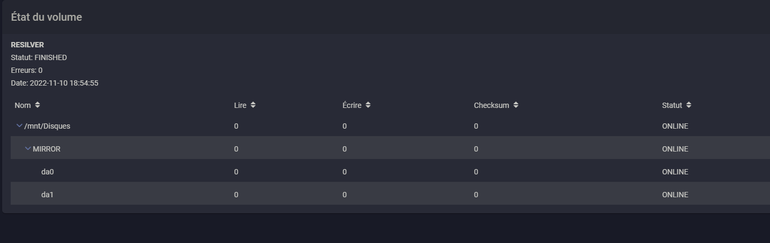Select the da1 disk row
Image resolution: width=770 pixels, height=243 pixels.
click(x=390, y=195)
